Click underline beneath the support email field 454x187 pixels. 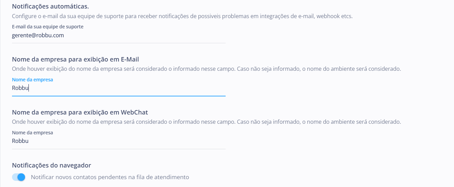point(119,43)
